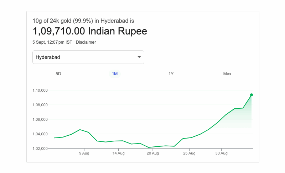285x173 pixels.
Task: Select the 1M time range tab
Action: [x=115, y=74]
